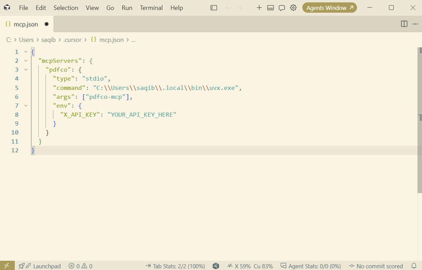Click the C: breadcrumb segment
The height and width of the screenshot is (270, 422).
tap(9, 40)
